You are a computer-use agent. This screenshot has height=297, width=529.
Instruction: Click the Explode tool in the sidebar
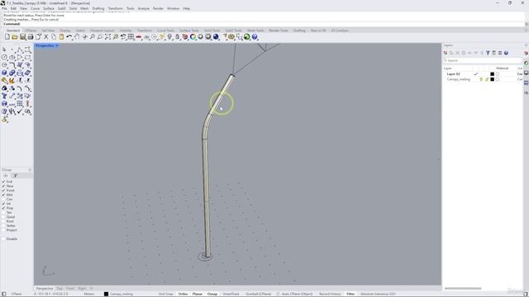coord(12,81)
